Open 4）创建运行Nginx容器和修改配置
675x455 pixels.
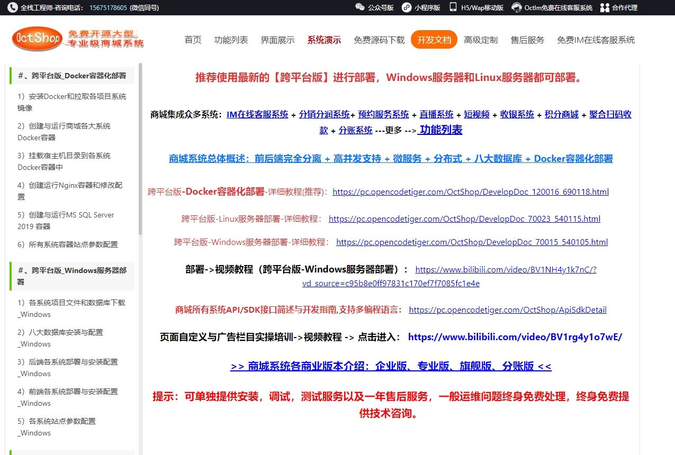(x=70, y=191)
